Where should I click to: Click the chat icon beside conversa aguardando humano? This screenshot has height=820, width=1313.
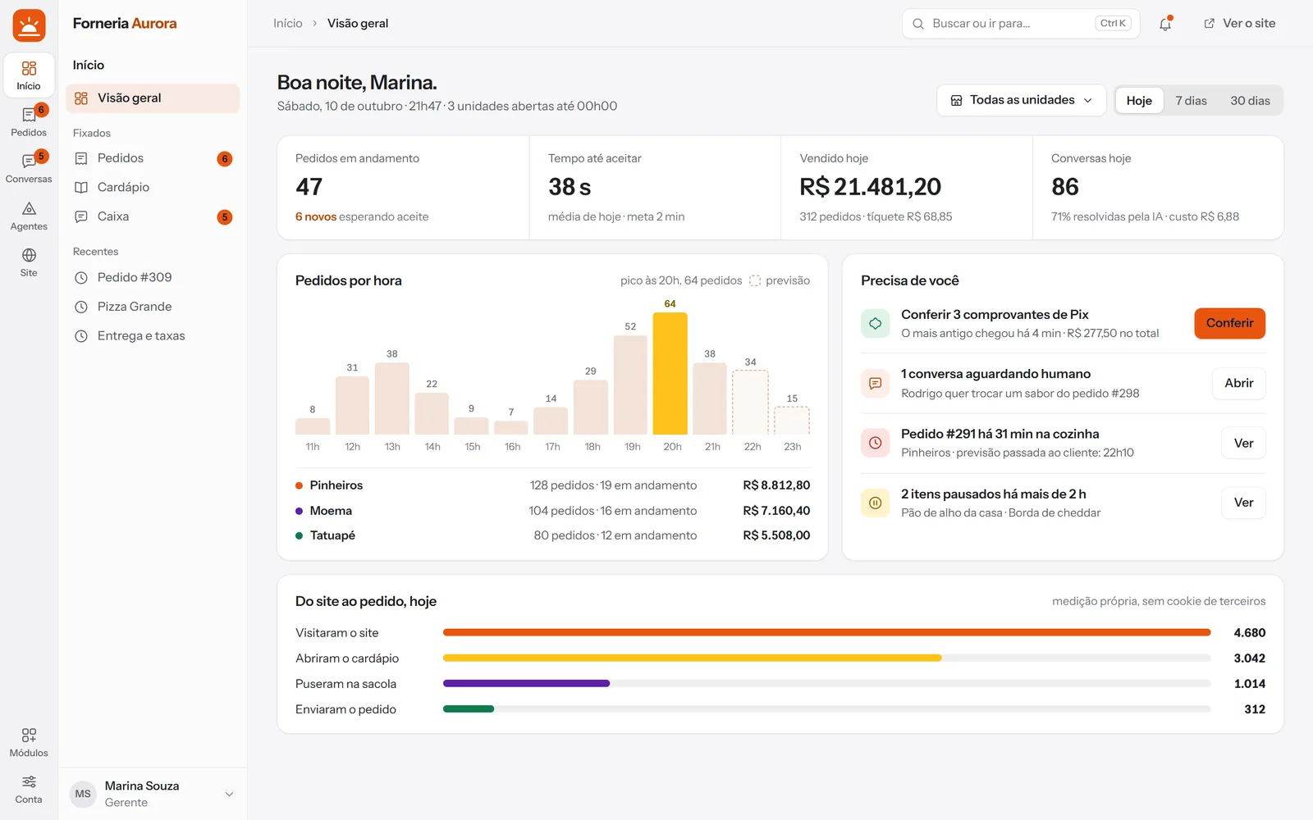click(876, 383)
